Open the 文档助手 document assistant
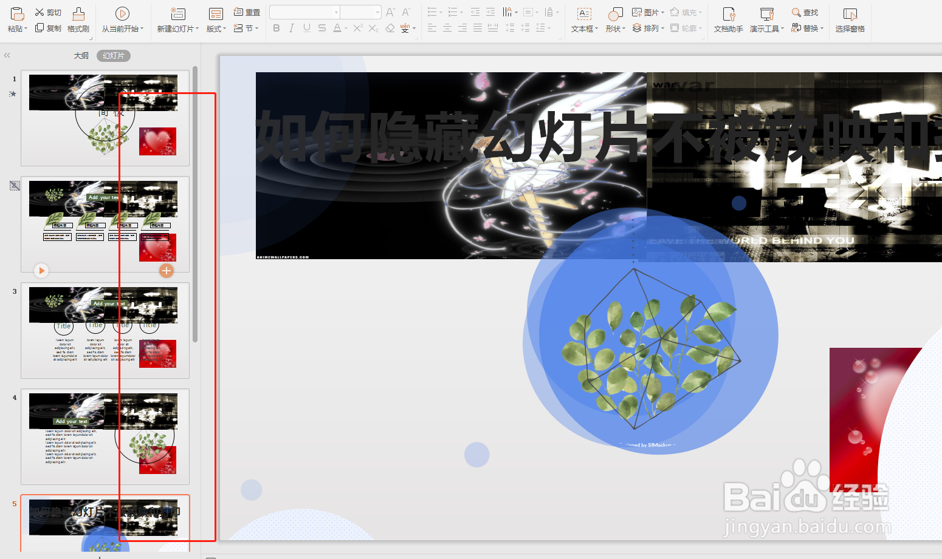Viewport: 942px width, 559px height. [x=729, y=20]
